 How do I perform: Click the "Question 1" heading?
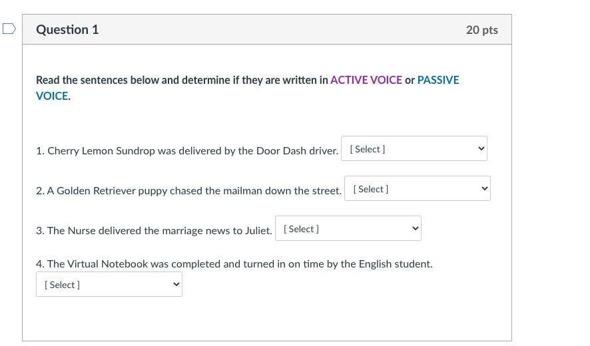click(x=67, y=29)
